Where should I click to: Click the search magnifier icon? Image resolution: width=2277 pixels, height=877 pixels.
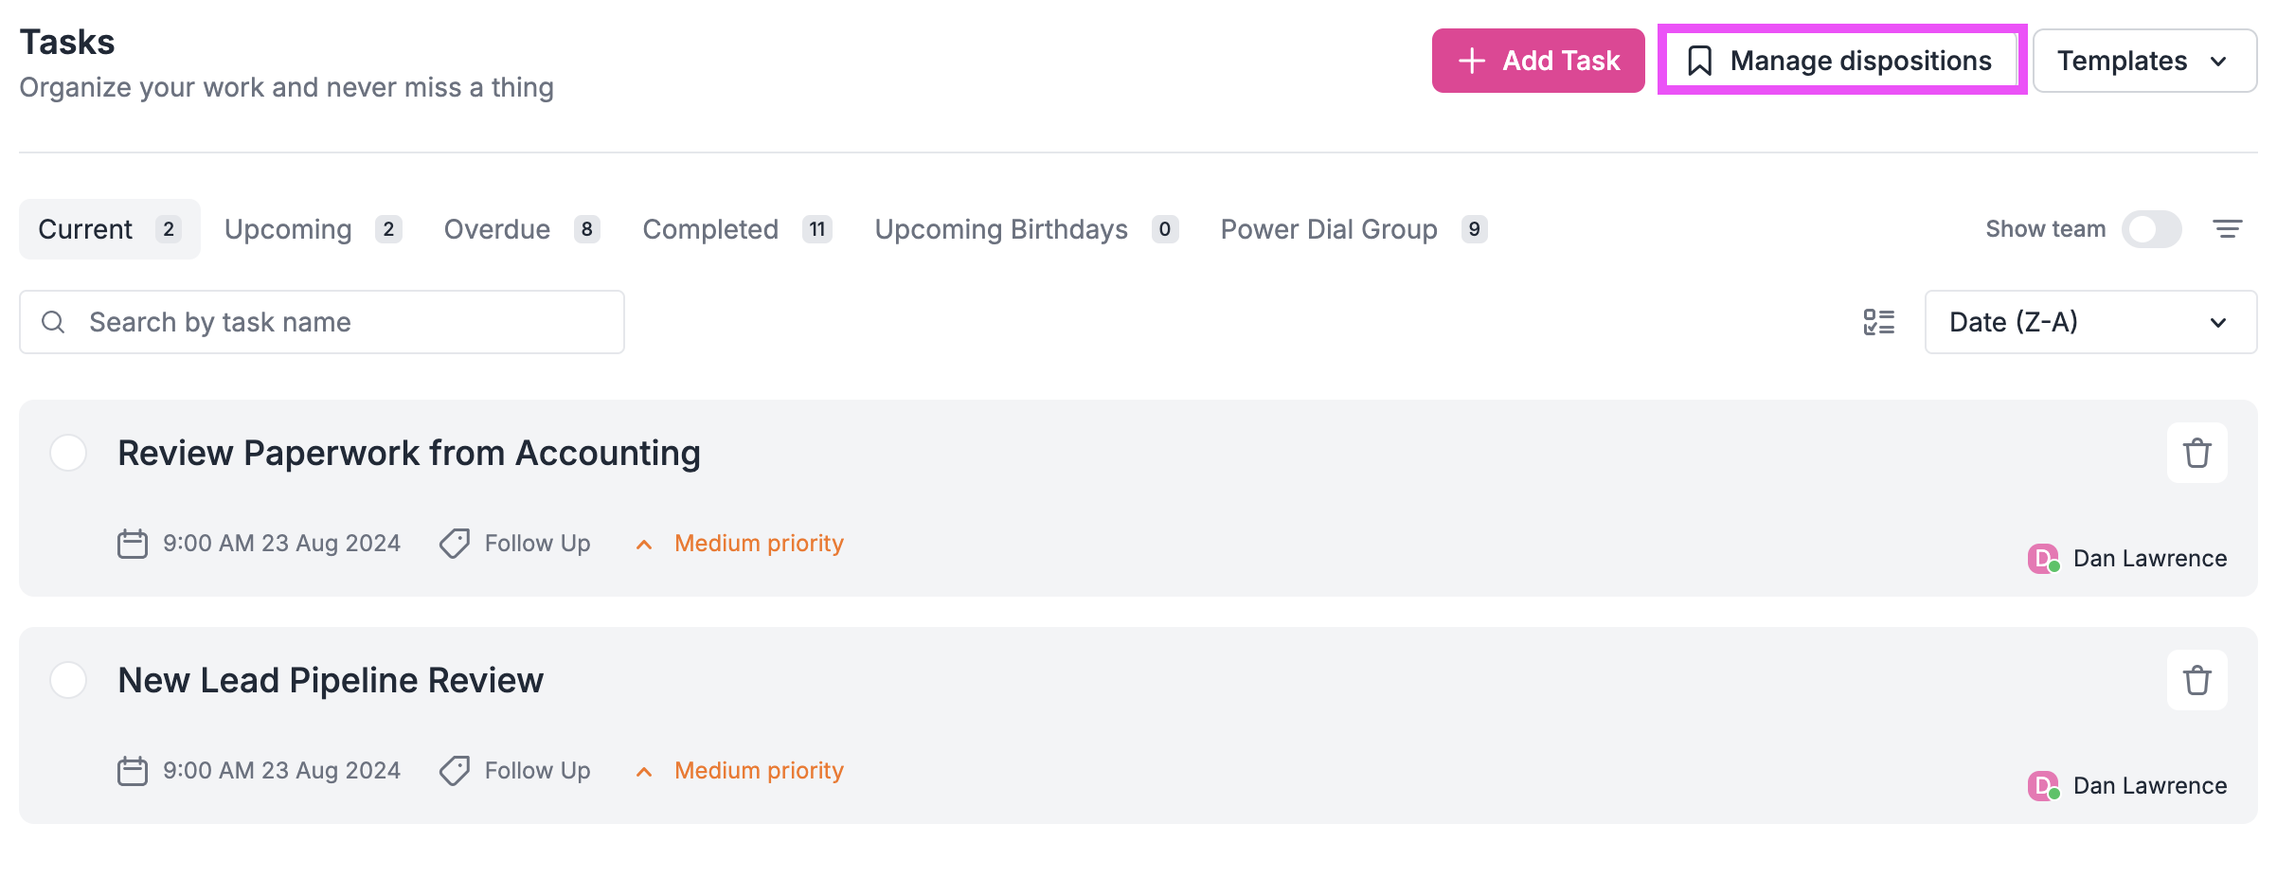[x=53, y=322]
